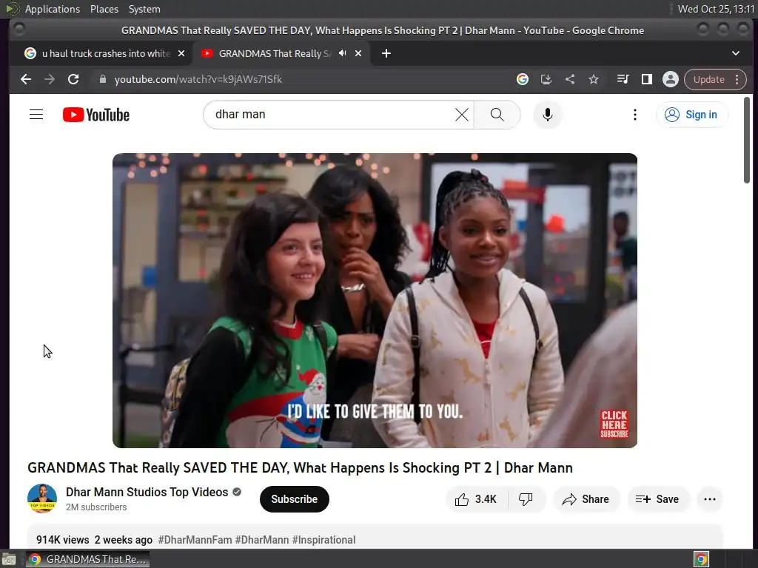Go forward in Chrome
The width and height of the screenshot is (758, 568).
[x=50, y=79]
